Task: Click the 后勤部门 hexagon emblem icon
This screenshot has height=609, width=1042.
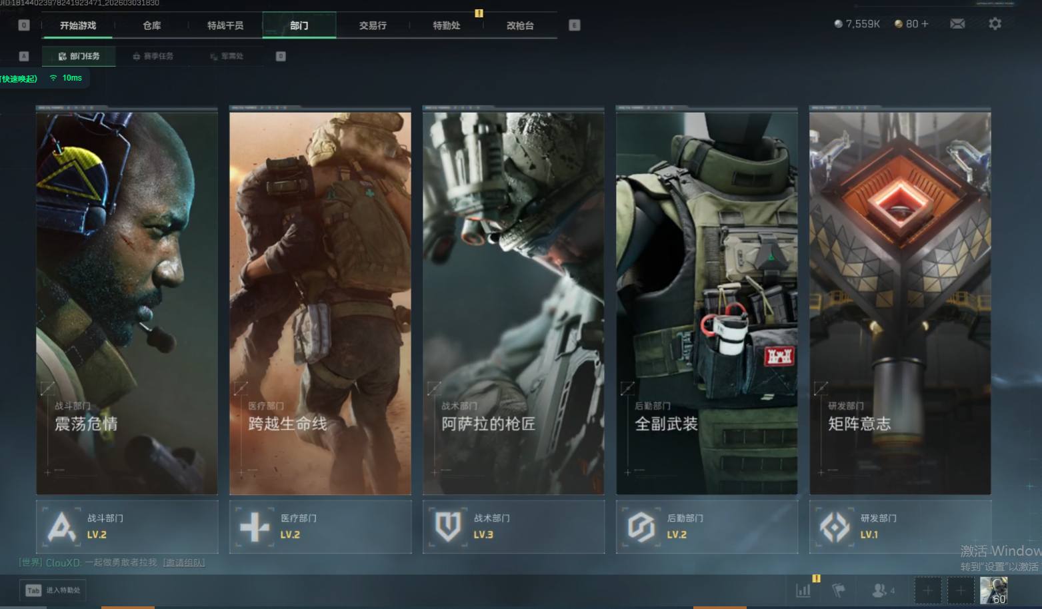Action: click(x=641, y=527)
